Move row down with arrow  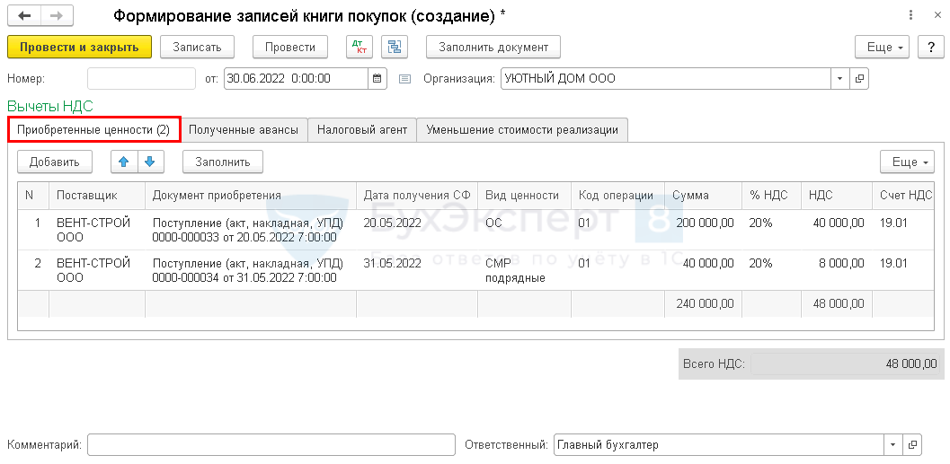149,162
